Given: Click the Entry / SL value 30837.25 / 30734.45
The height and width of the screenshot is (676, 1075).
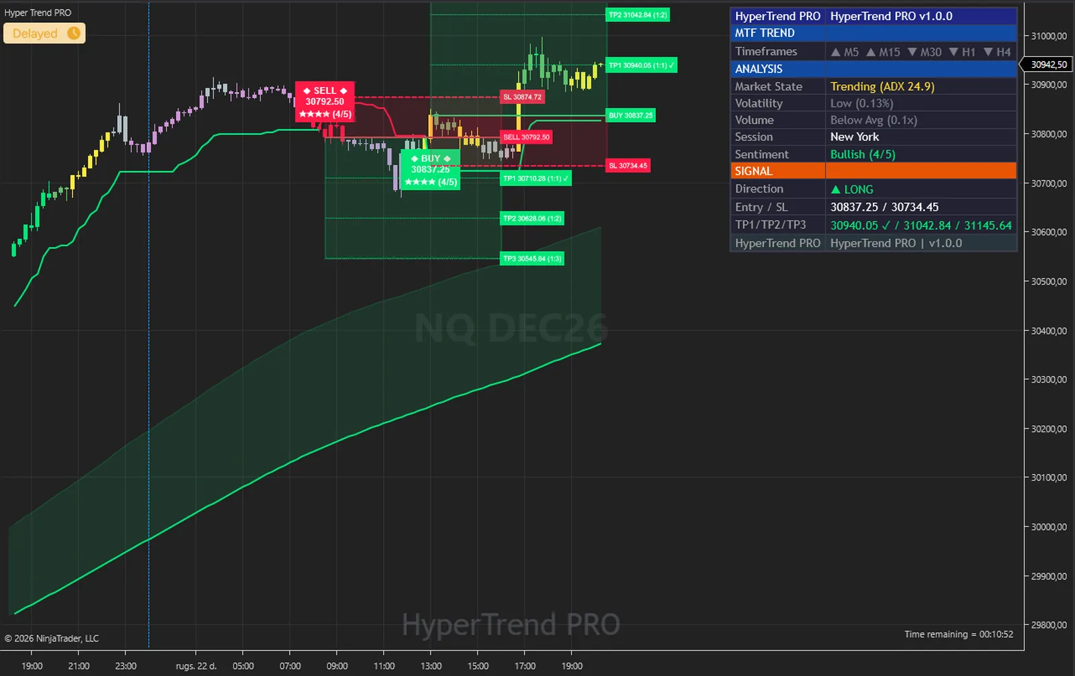Looking at the screenshot, I should coord(884,207).
